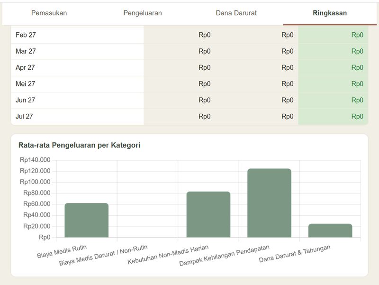The image size is (379, 285).
Task: Open the Pengeluaran tab
Action: 143,13
